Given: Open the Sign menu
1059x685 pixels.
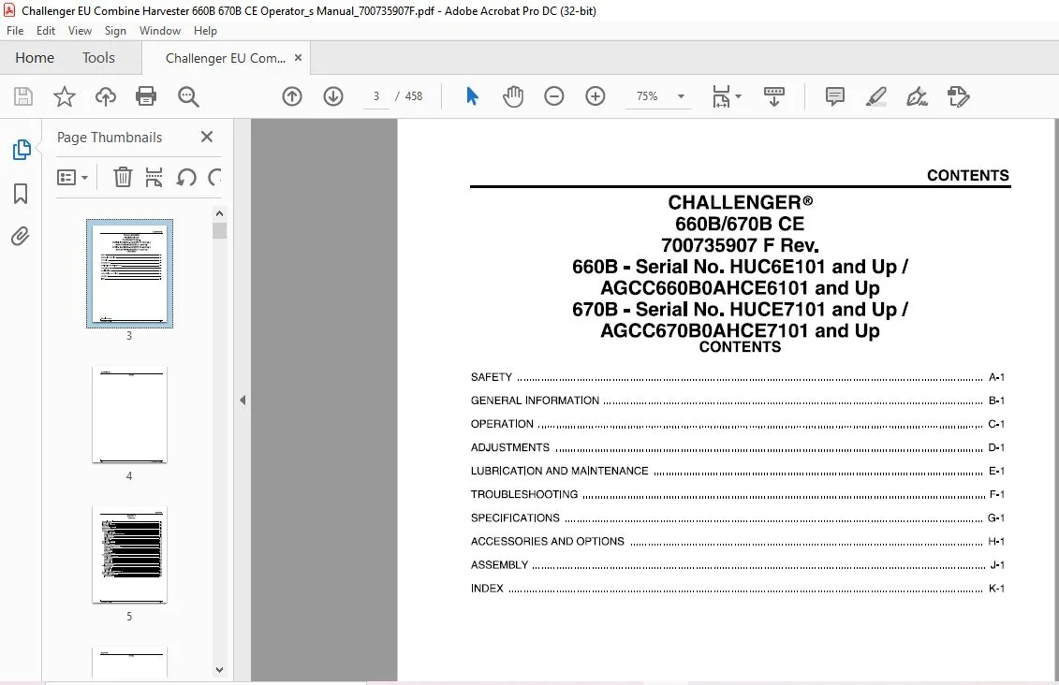Looking at the screenshot, I should [x=115, y=30].
